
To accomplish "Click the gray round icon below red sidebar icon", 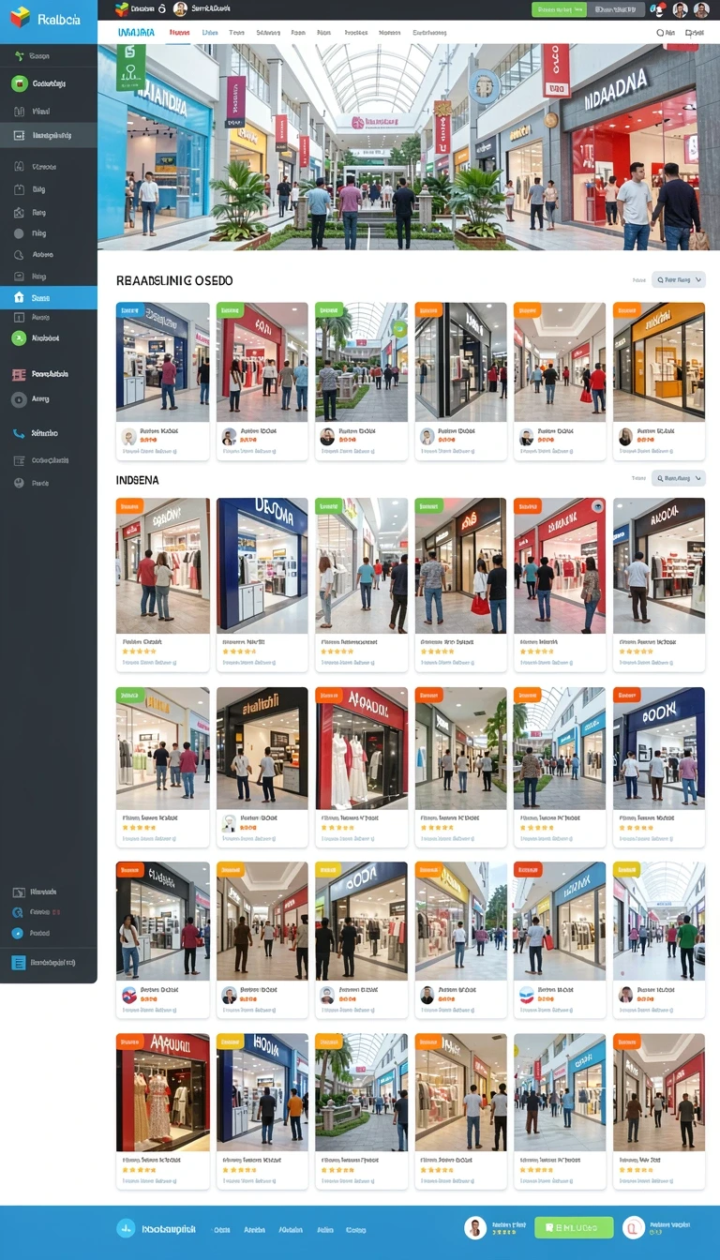I will point(19,399).
